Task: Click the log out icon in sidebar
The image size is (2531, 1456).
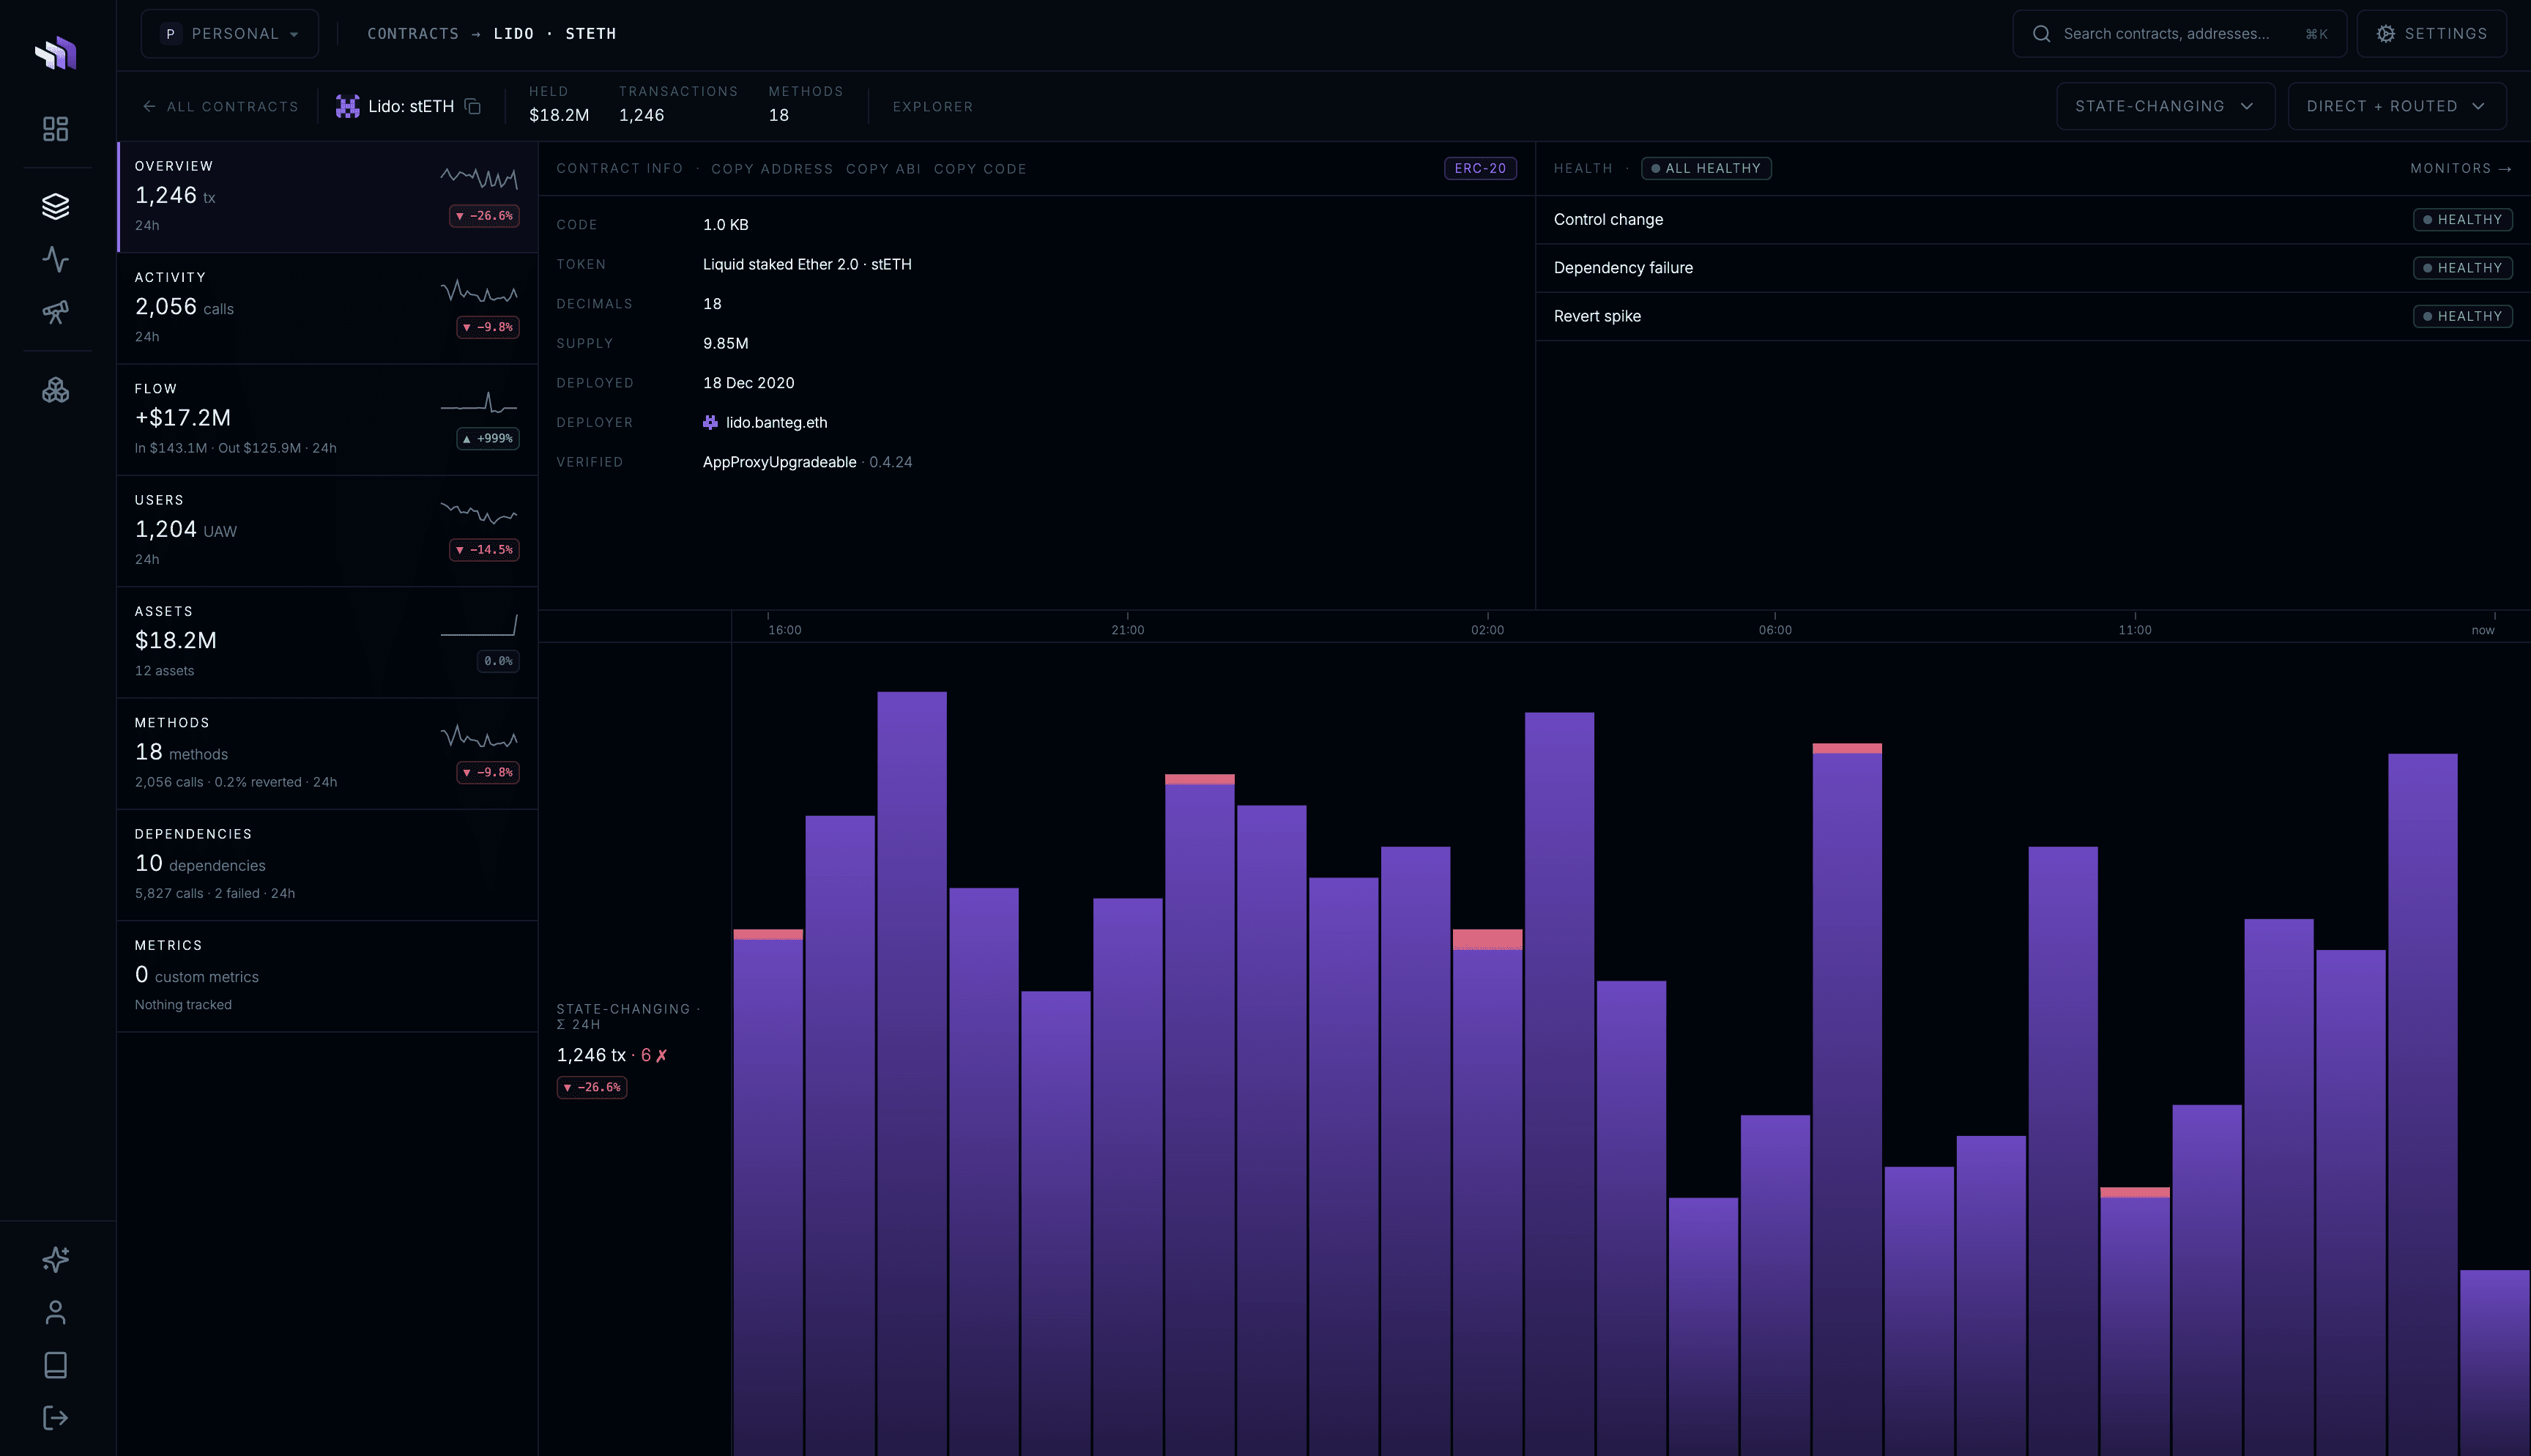Action: point(56,1418)
